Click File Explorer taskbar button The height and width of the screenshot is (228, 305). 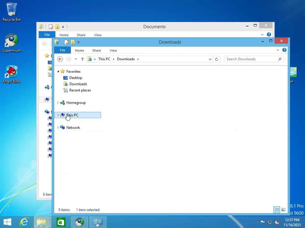(x=41, y=222)
